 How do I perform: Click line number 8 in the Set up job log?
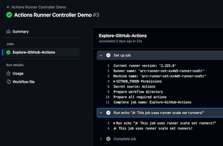[x=108, y=87]
